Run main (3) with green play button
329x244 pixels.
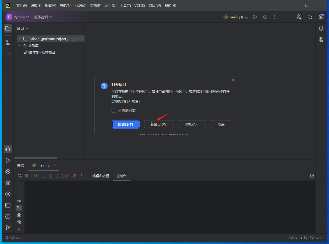[x=255, y=17]
